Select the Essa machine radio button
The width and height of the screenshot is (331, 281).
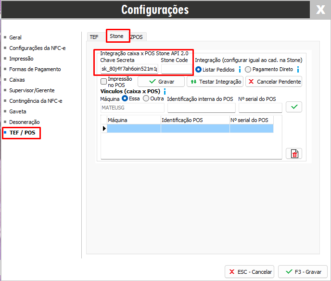(x=125, y=98)
